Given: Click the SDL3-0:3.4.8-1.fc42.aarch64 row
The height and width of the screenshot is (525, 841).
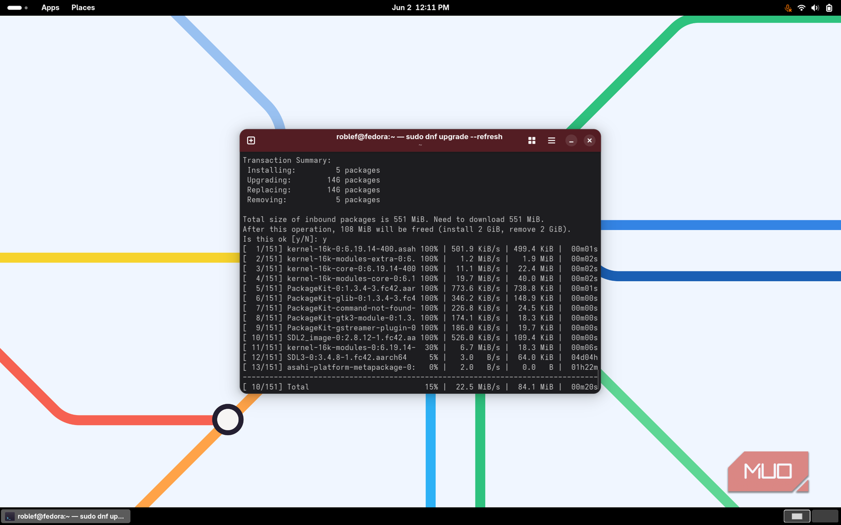Looking at the screenshot, I should point(420,357).
